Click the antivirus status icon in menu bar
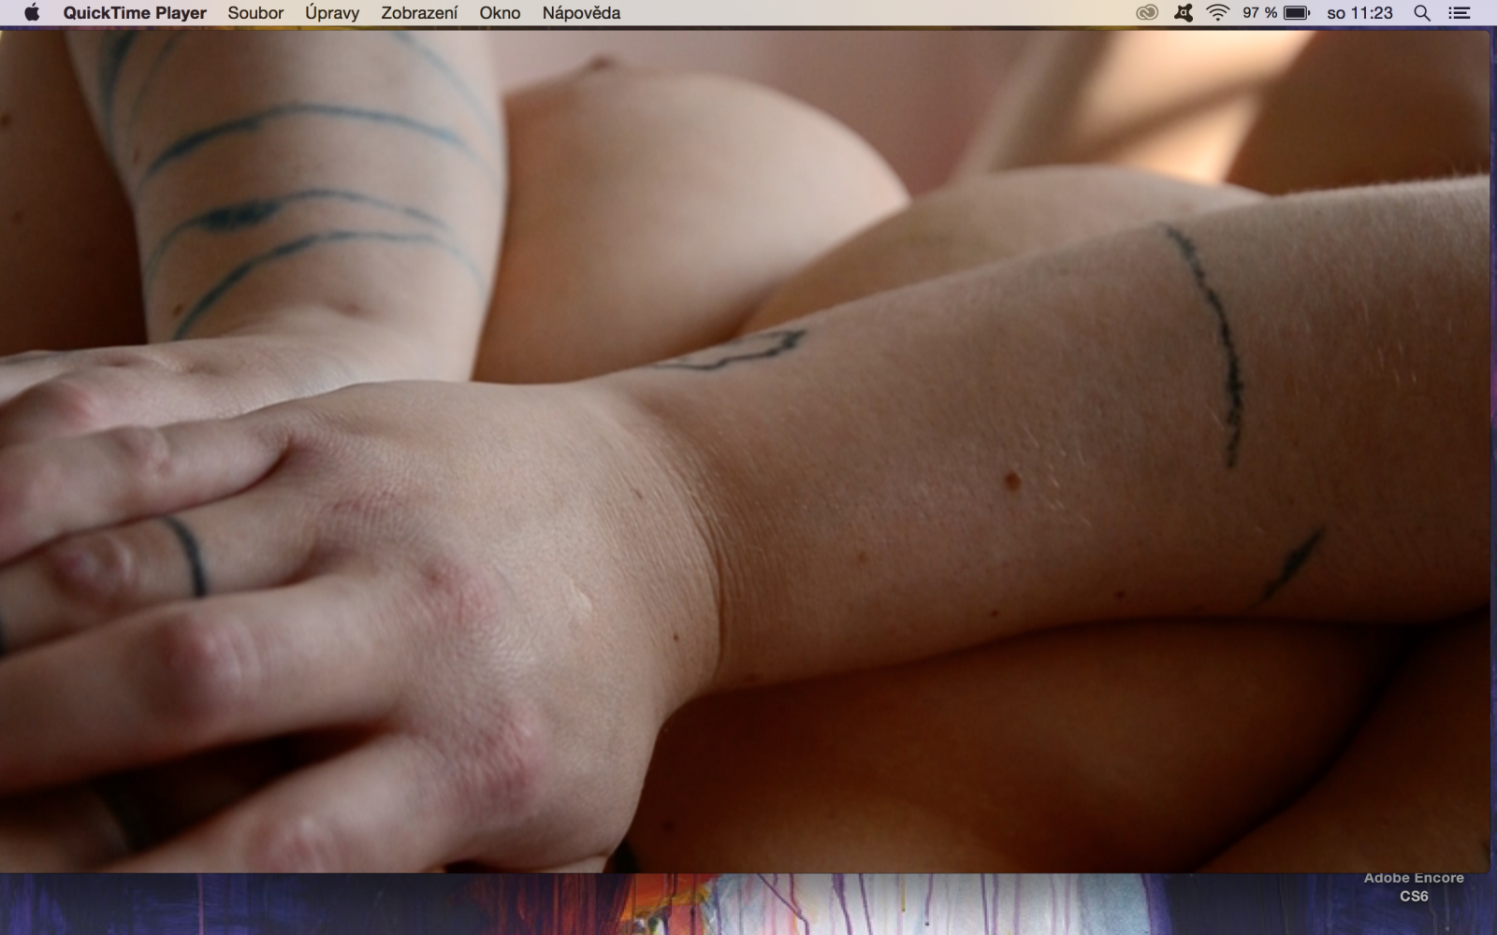This screenshot has height=935, width=1497. 1184,13
